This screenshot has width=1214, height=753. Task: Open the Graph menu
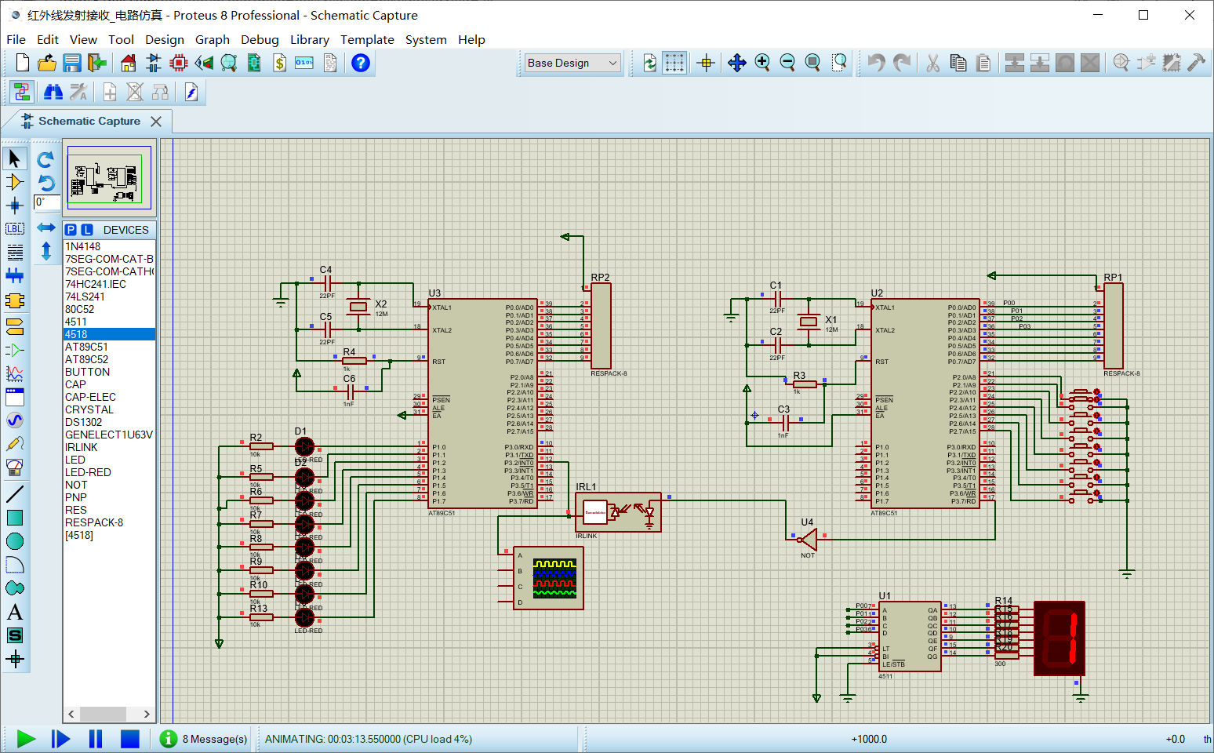(213, 39)
